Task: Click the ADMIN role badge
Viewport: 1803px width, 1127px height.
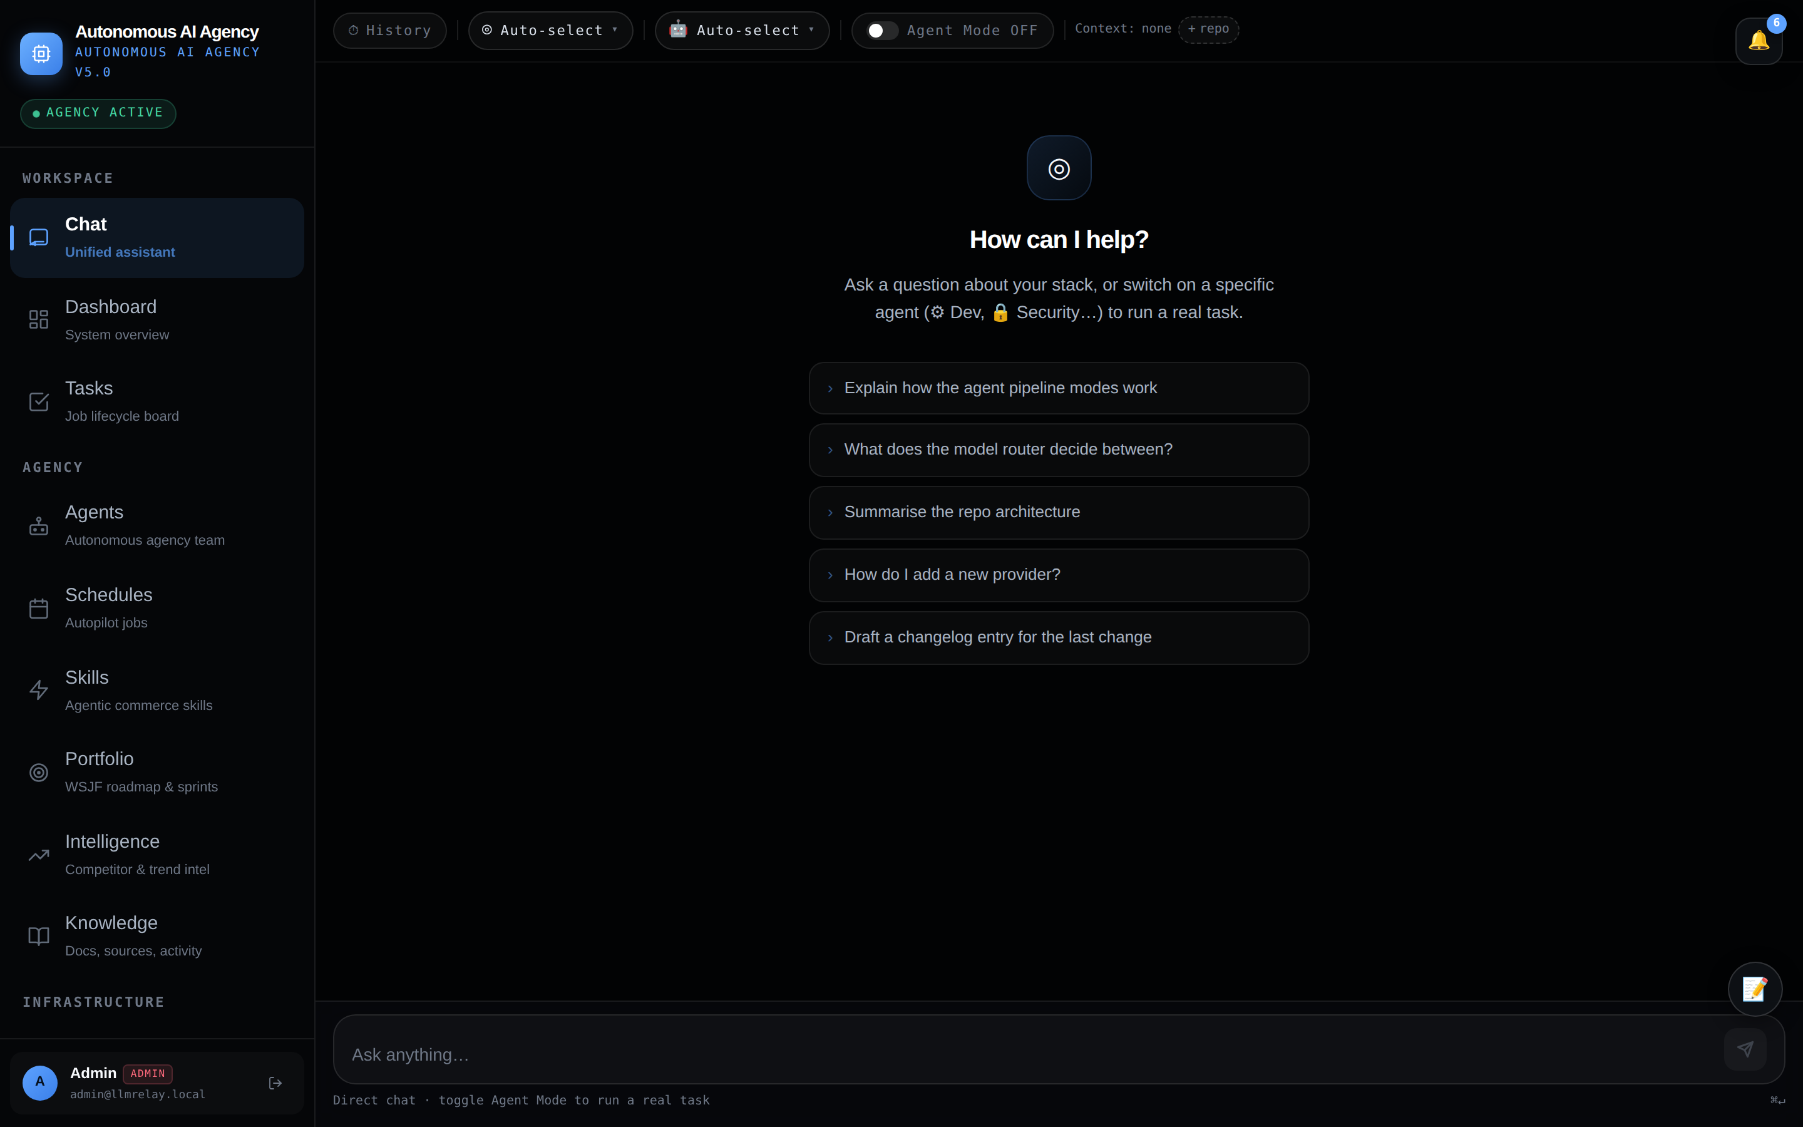Action: coord(148,1073)
